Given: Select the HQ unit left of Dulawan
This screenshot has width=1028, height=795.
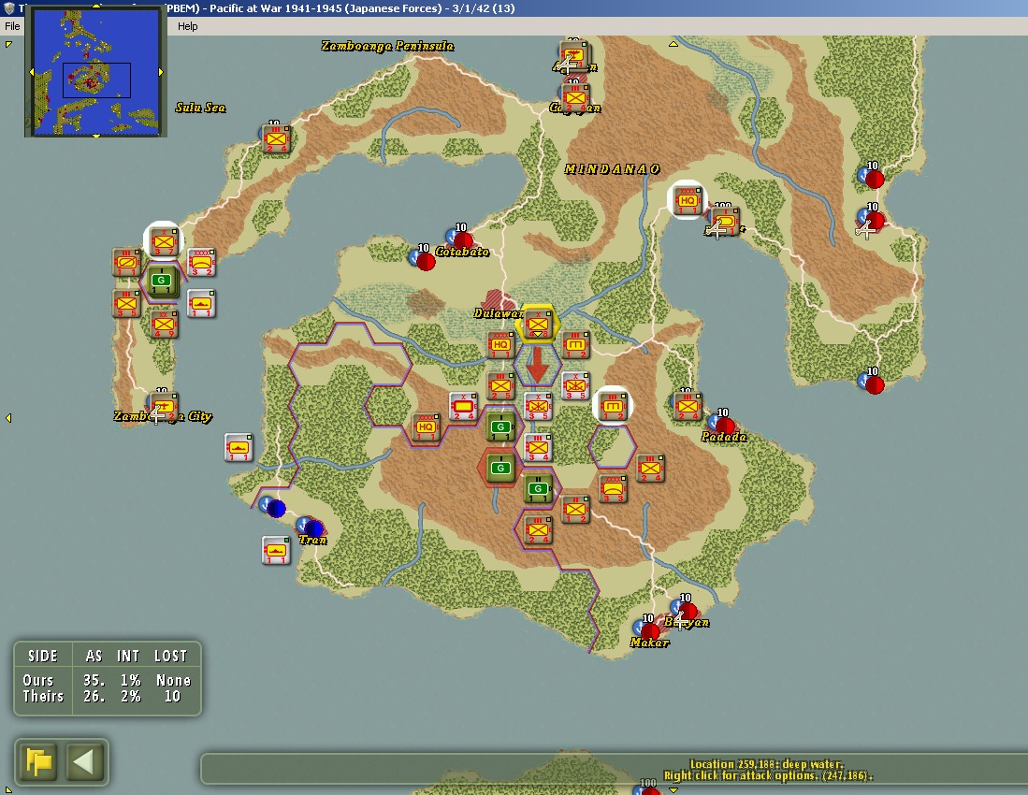Looking at the screenshot, I should tap(500, 345).
